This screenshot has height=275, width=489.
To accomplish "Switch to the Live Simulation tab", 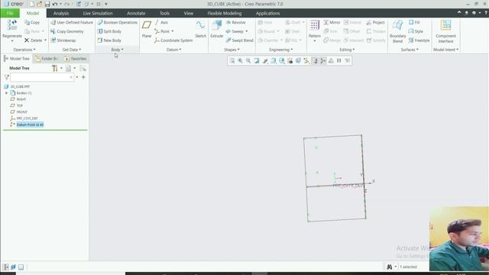I will coord(98,13).
